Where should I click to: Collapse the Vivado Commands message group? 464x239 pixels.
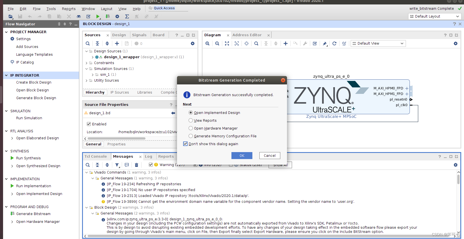87,172
